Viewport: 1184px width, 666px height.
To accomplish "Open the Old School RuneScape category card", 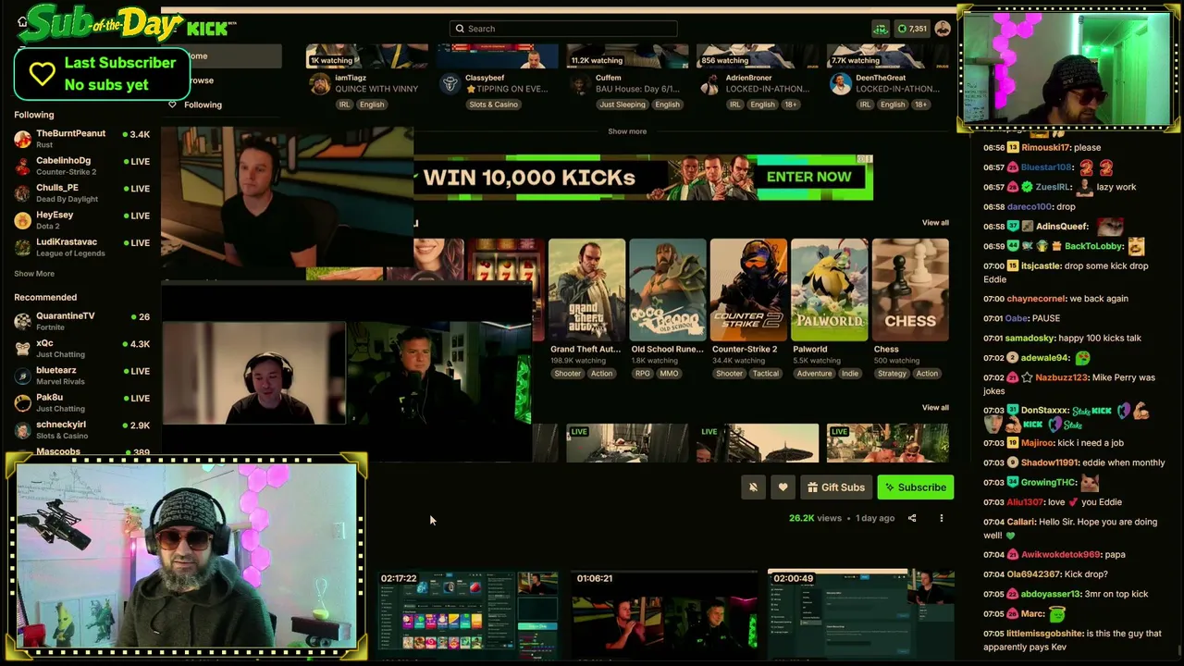I will [x=667, y=290].
